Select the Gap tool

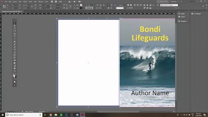click(x=15, y=31)
